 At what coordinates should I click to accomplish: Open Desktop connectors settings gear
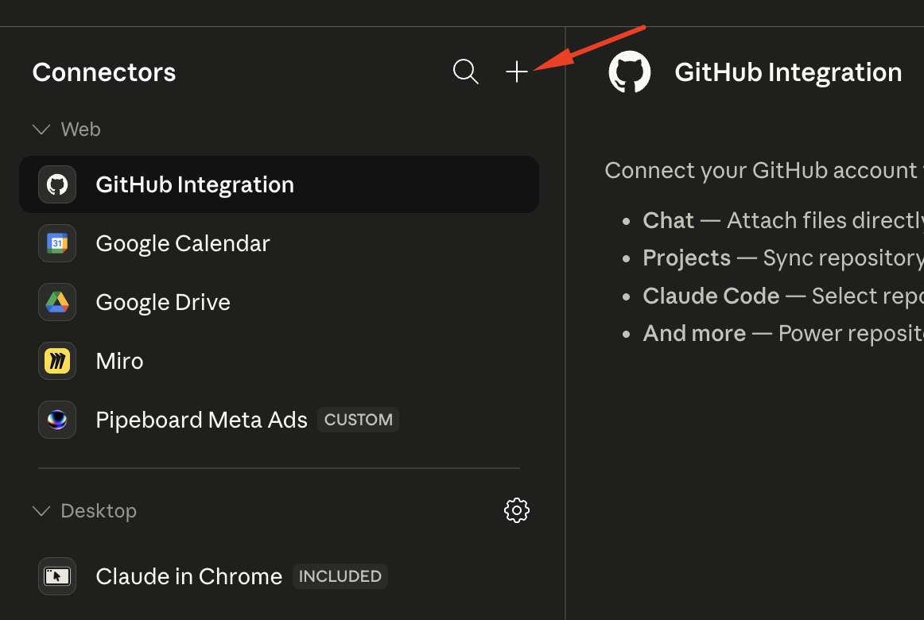click(x=517, y=510)
